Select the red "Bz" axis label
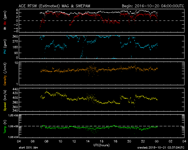Viewport: 188px width, 150px height. pos(5,23)
